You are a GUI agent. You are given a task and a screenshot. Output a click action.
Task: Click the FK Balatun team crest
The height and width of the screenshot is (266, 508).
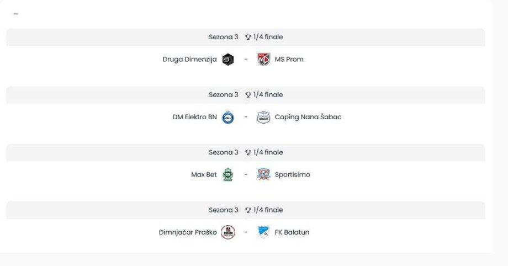click(x=263, y=232)
